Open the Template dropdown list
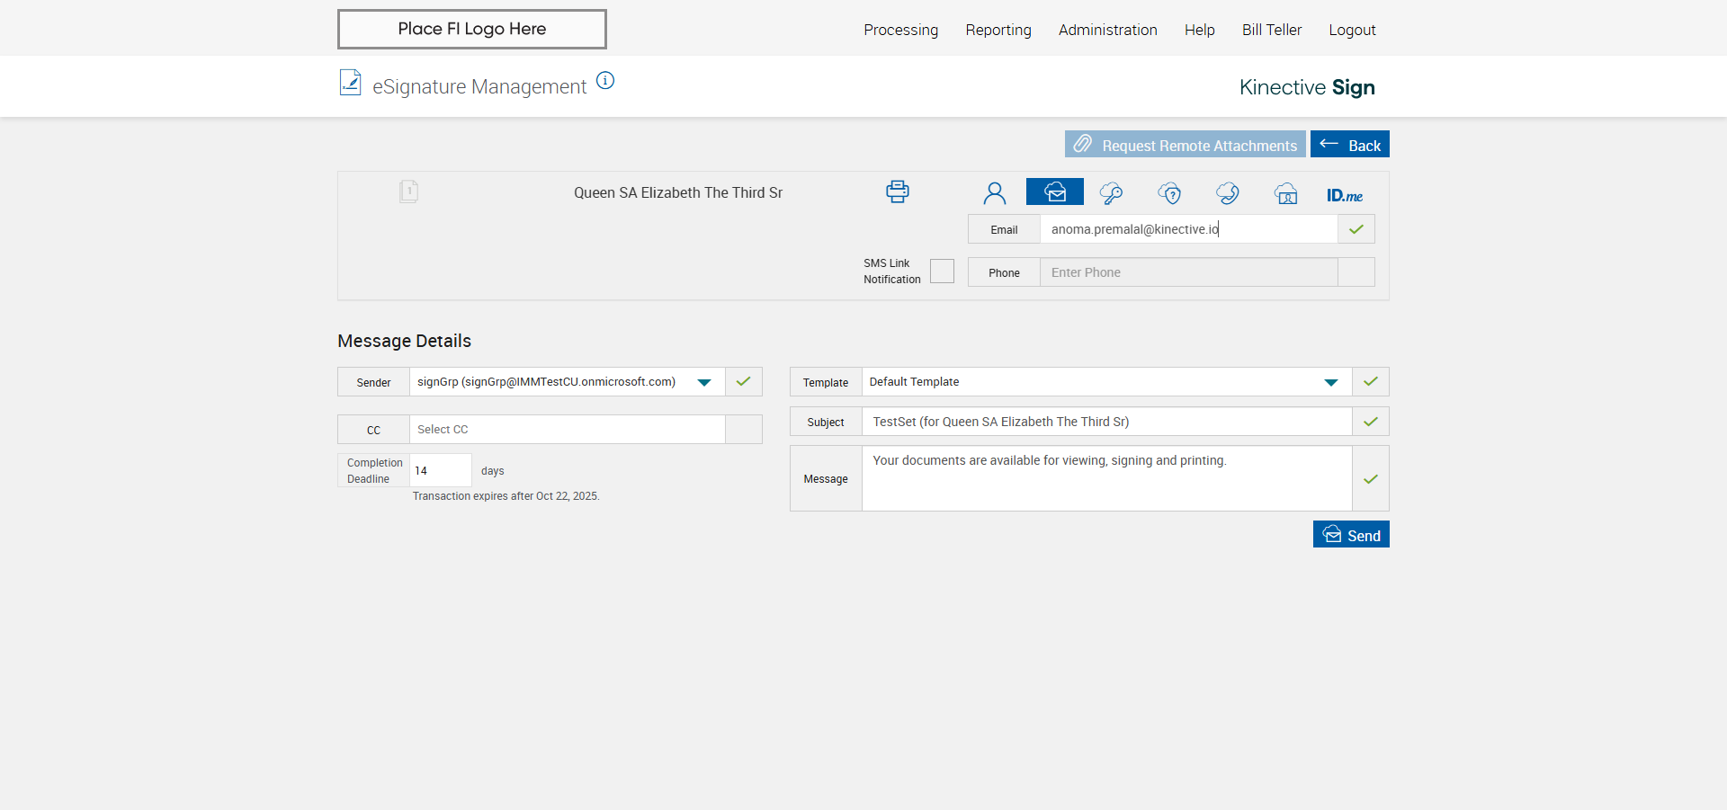This screenshot has width=1727, height=810. tap(1330, 382)
